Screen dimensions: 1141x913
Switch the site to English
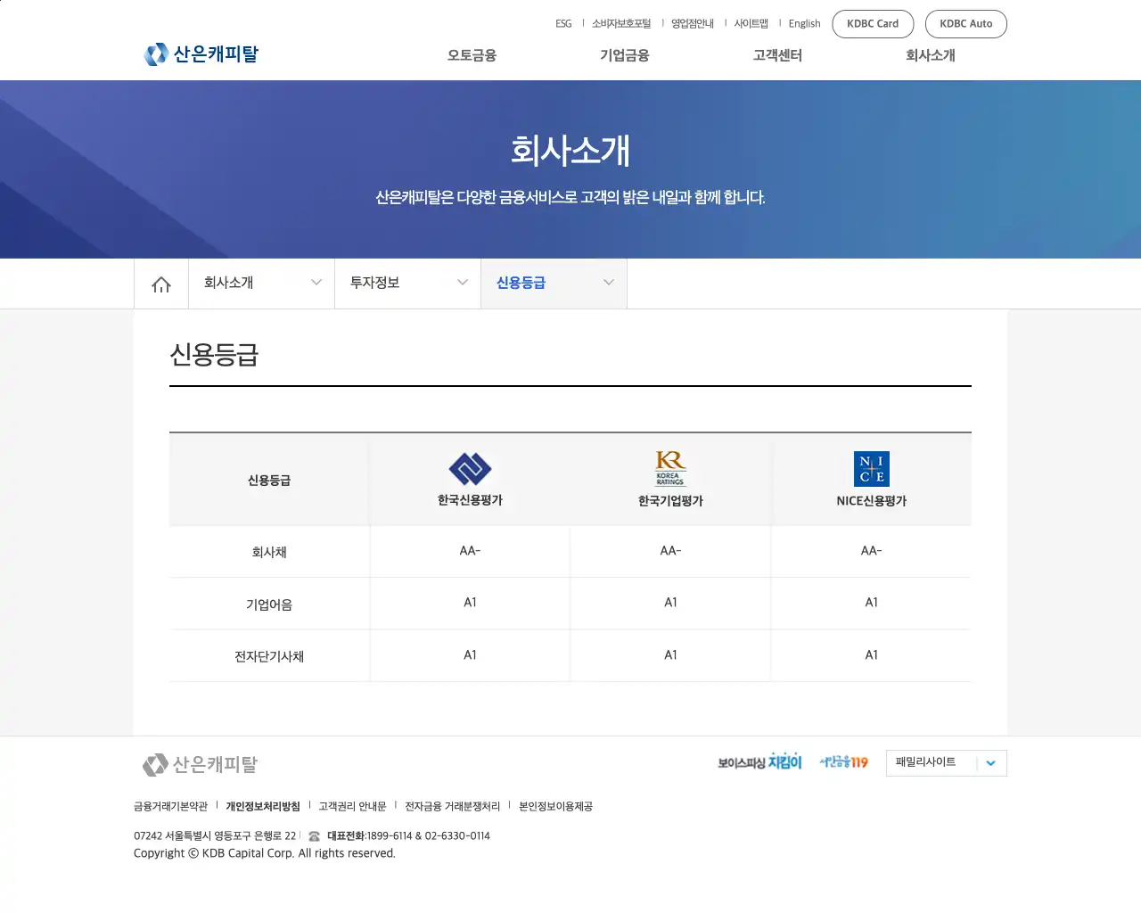(x=804, y=23)
